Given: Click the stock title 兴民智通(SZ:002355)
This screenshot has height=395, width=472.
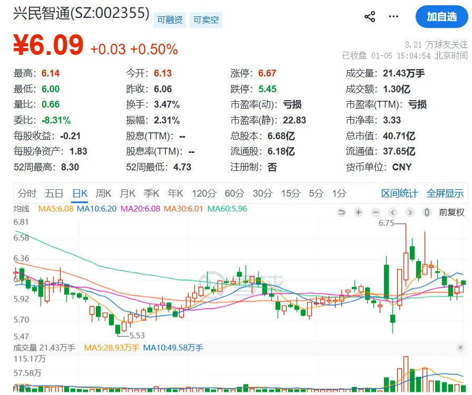Looking at the screenshot, I should coord(81,13).
